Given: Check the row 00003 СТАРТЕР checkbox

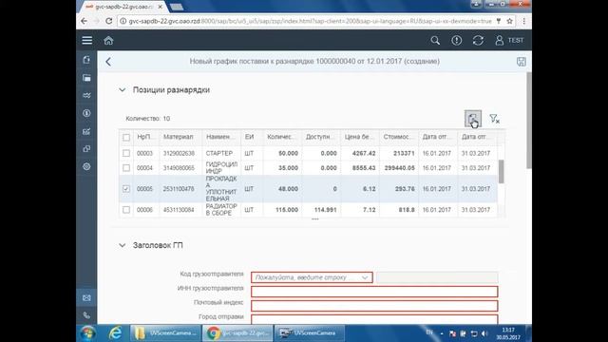Looking at the screenshot, I should (126, 153).
